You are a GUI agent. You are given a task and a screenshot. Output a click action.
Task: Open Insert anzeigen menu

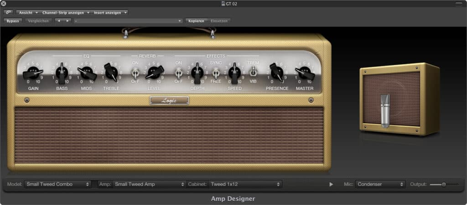pyautogui.click(x=109, y=12)
